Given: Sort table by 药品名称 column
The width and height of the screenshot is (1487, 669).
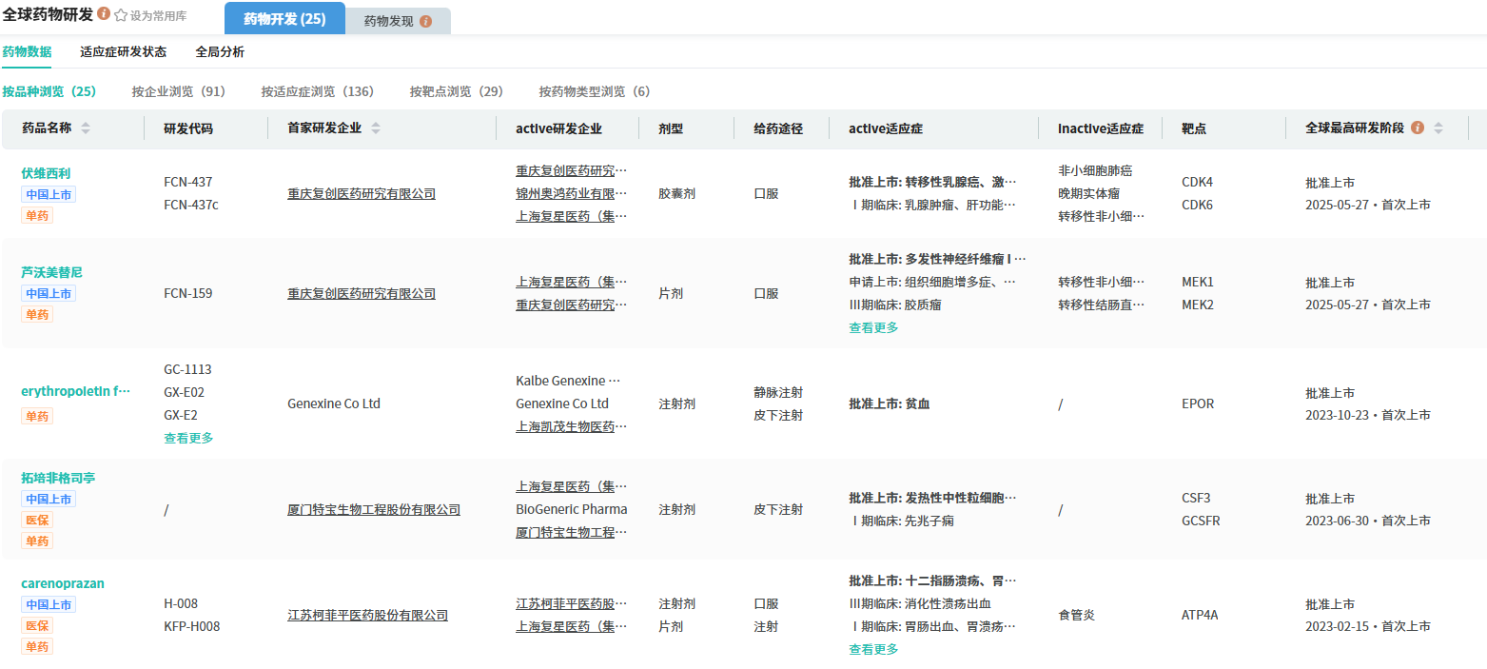Looking at the screenshot, I should click(x=86, y=128).
